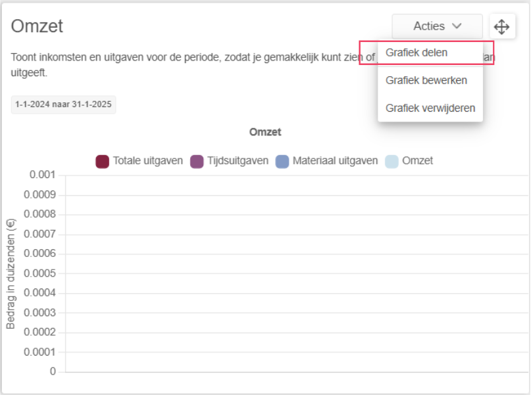This screenshot has height=395, width=531.
Task: Click the Bedrag in duizenden axis title
Action: [11, 273]
